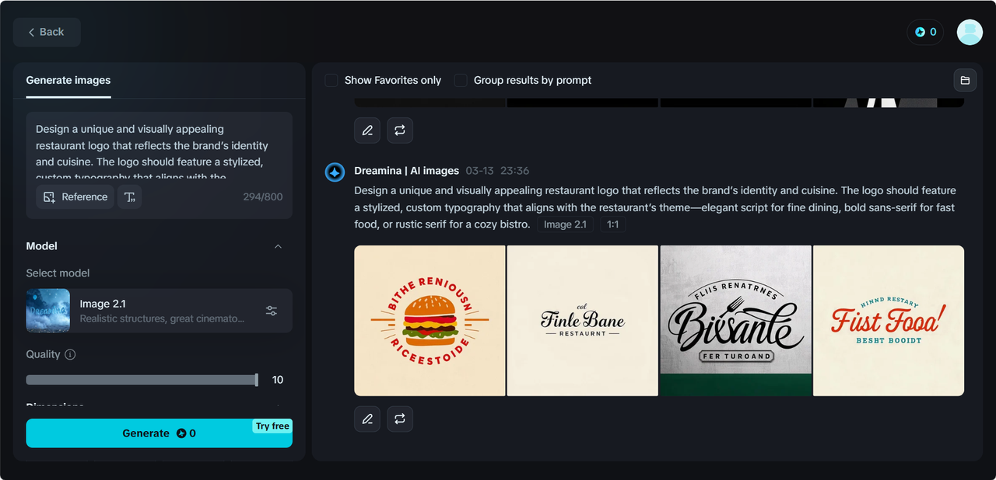Toggle Group results by prompt checkbox
Image resolution: width=996 pixels, height=480 pixels.
pos(461,80)
